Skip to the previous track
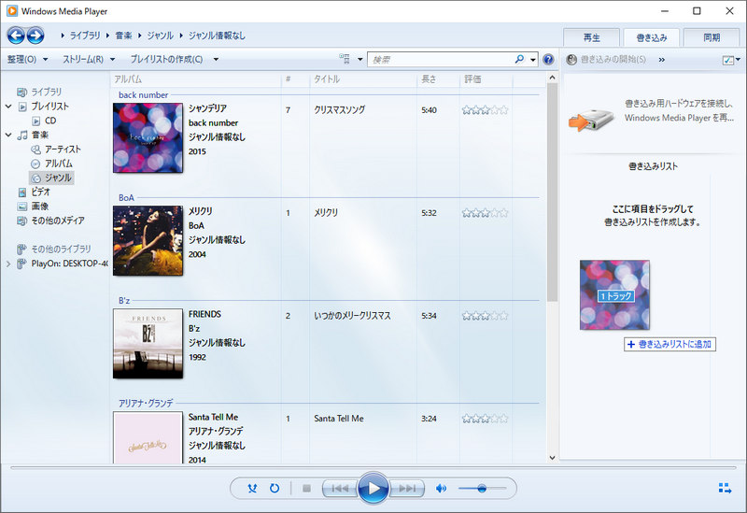The width and height of the screenshot is (747, 513). pyautogui.click(x=340, y=488)
